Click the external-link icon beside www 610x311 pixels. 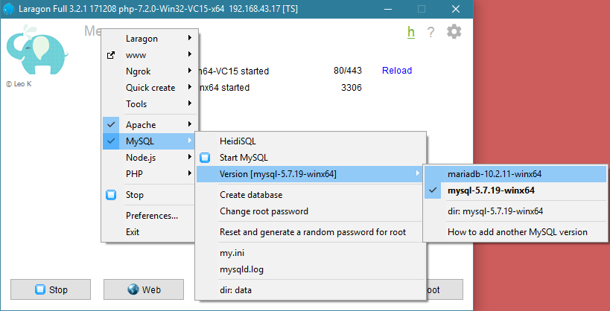[x=111, y=55]
